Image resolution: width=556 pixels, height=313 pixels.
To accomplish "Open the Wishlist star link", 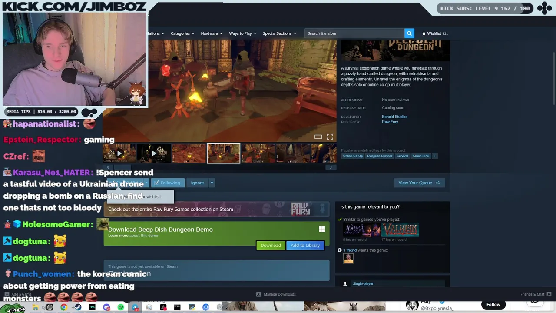I will [435, 33].
